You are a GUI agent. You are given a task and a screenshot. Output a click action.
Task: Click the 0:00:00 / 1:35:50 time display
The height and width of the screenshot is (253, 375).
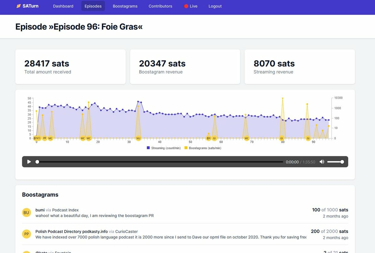tap(300, 162)
